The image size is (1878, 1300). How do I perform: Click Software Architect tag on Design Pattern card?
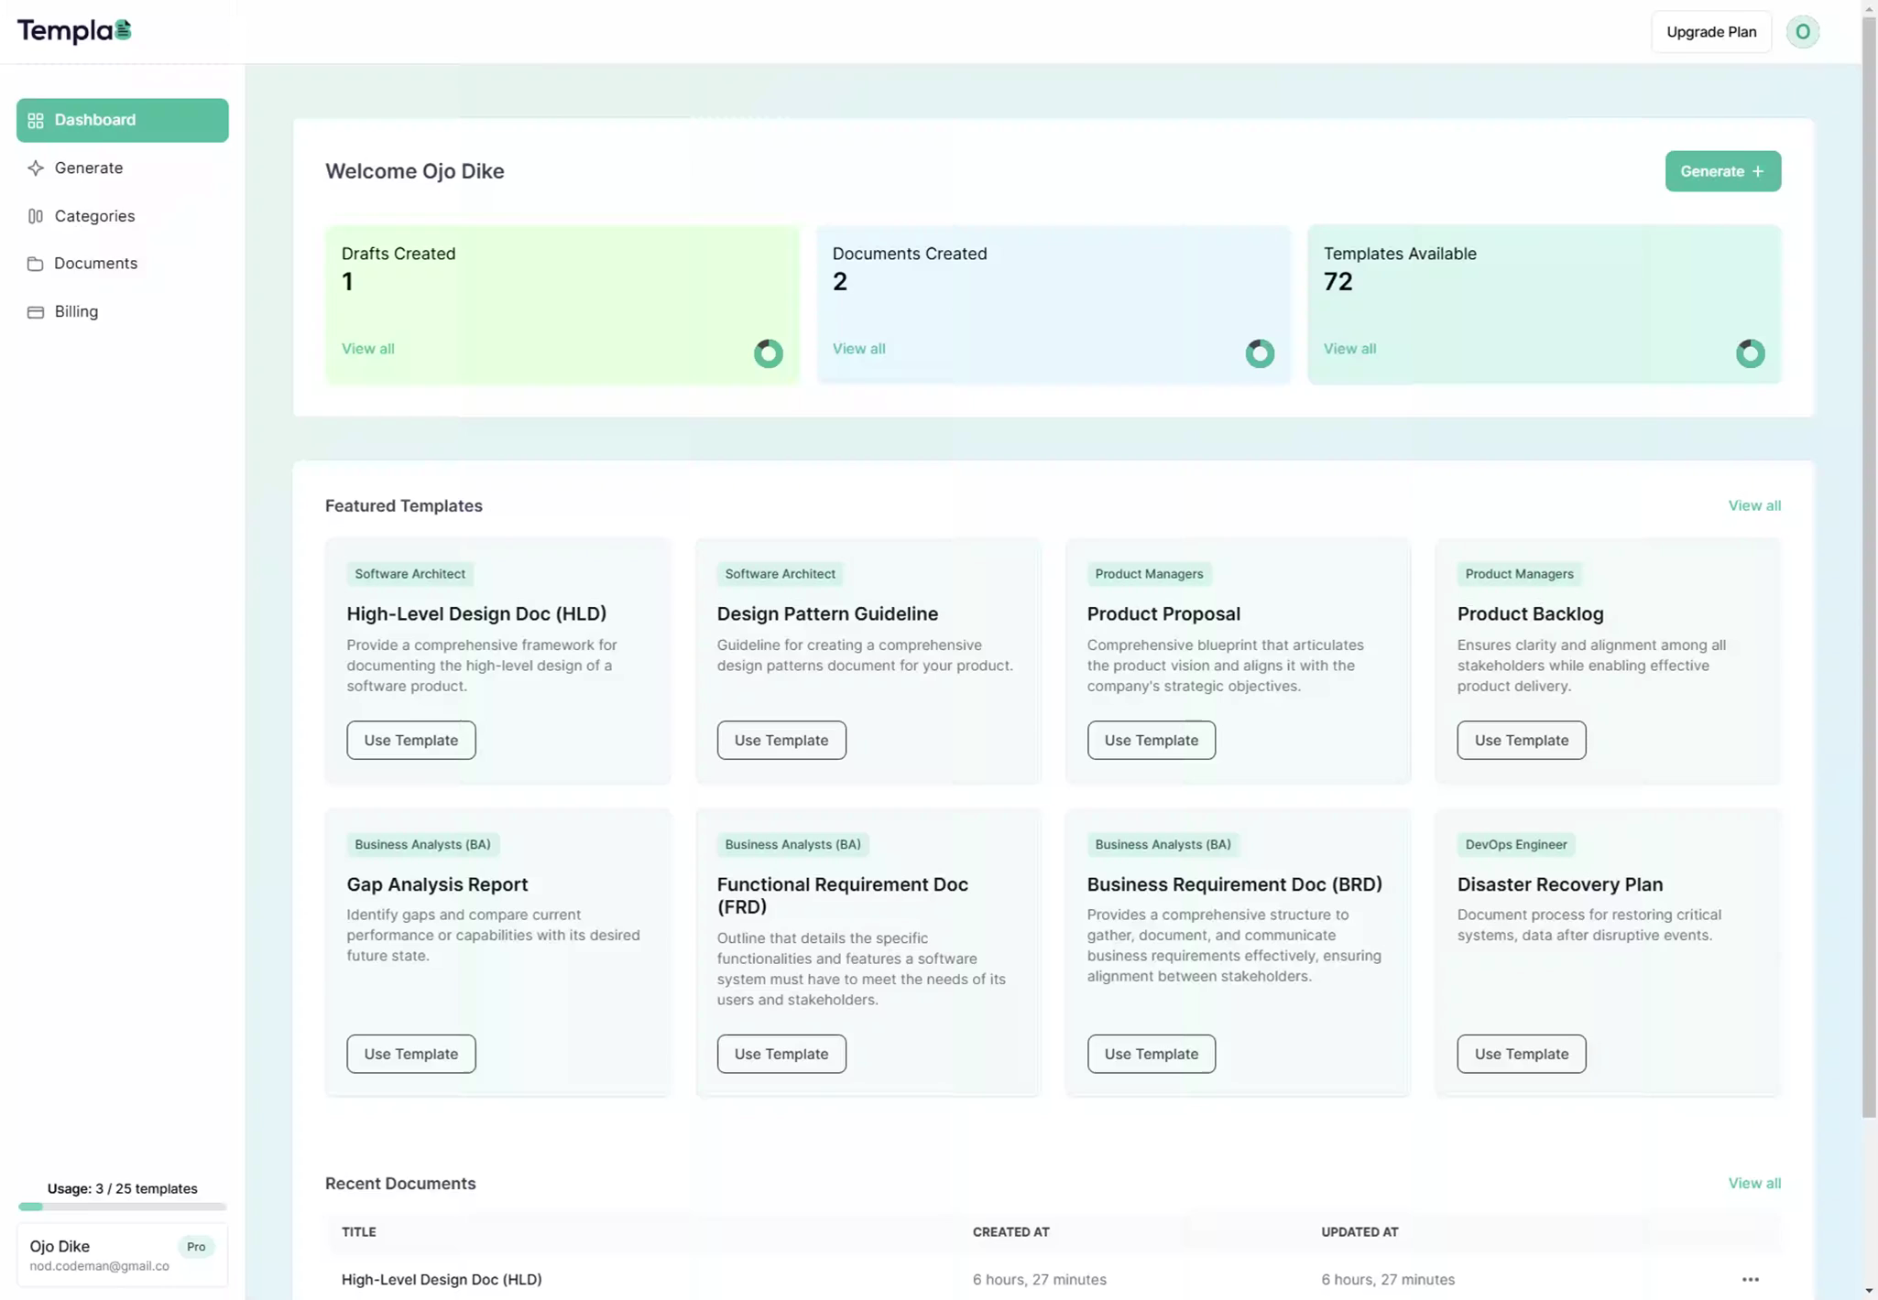pos(780,574)
